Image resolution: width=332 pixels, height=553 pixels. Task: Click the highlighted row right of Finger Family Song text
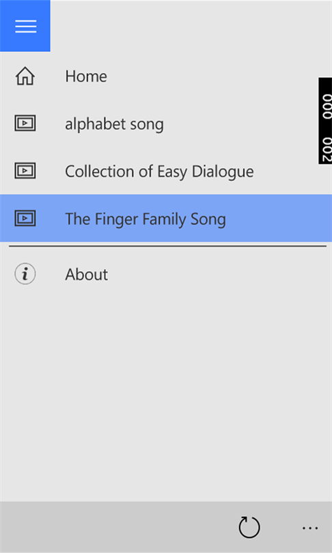coord(279,218)
